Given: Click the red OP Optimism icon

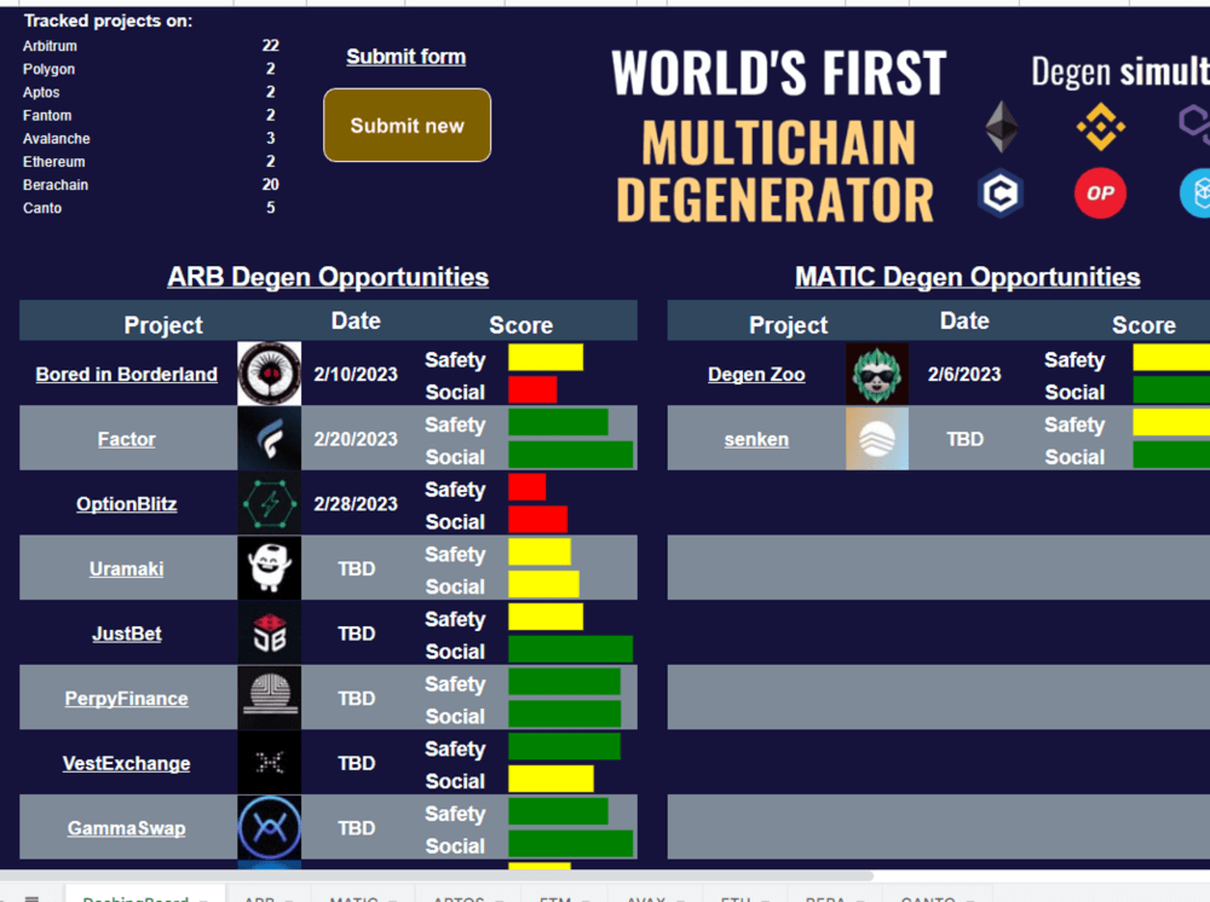Looking at the screenshot, I should tap(1100, 193).
